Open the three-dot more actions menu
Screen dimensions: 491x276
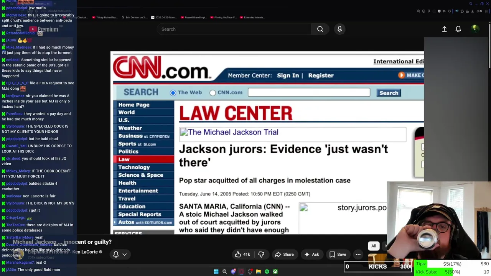pyautogui.click(x=358, y=254)
